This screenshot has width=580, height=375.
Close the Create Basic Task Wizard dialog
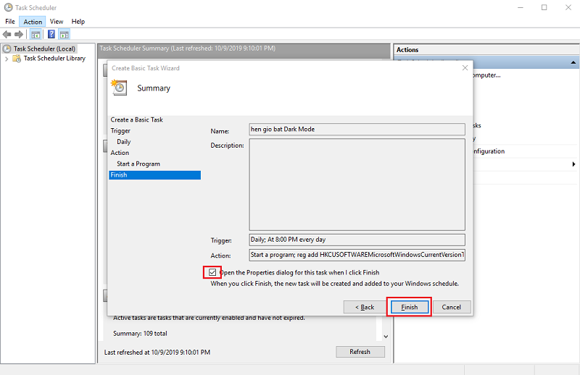465,67
